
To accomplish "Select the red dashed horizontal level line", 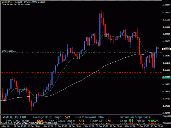I will (x=81, y=72).
